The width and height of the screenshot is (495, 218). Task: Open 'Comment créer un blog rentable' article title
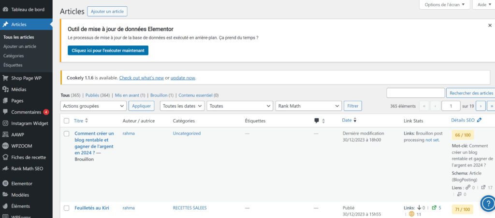(x=94, y=143)
